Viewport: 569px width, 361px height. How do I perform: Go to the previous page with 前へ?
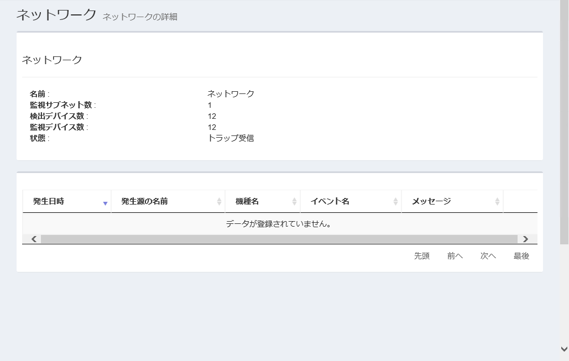click(x=455, y=256)
